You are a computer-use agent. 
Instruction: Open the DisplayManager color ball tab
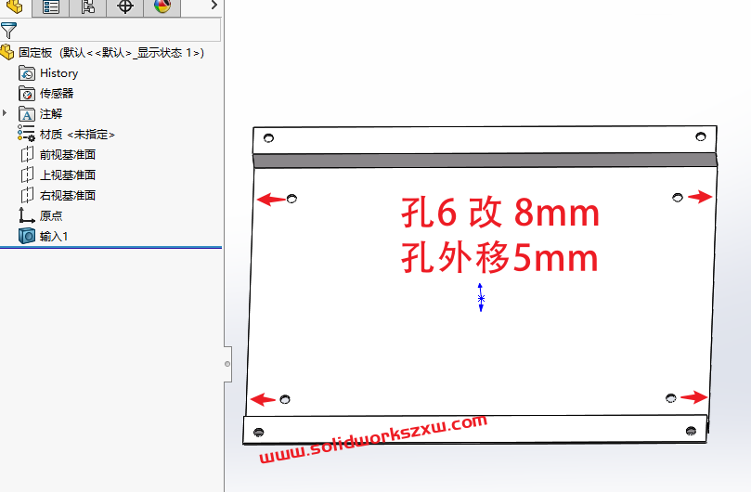162,7
